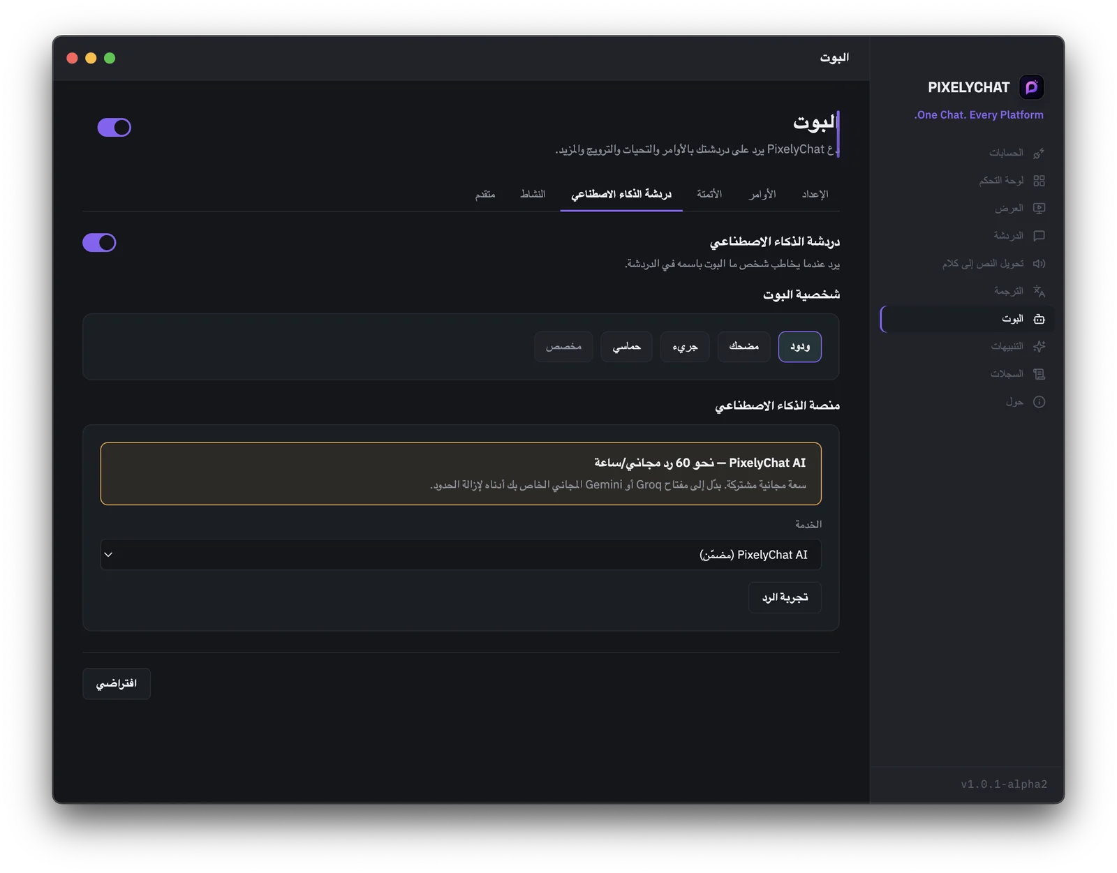Select the حماسي personality option
The width and height of the screenshot is (1117, 873).
(x=626, y=347)
